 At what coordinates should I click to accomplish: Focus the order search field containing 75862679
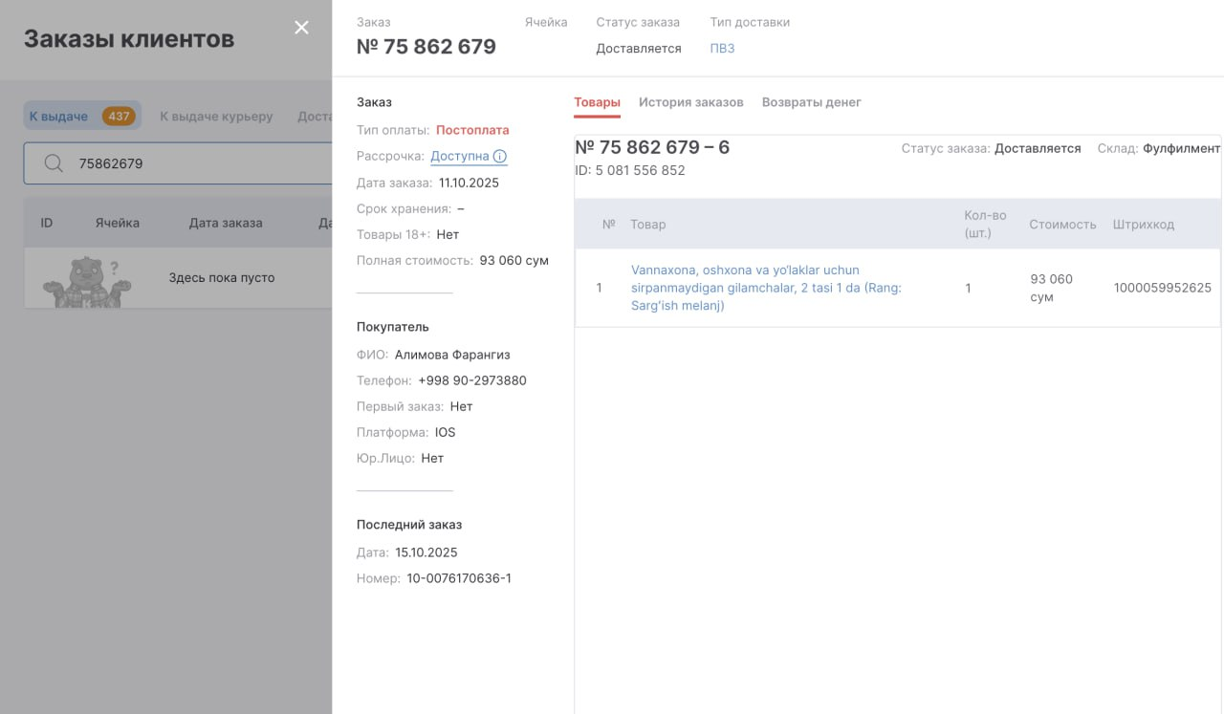pyautogui.click(x=178, y=163)
